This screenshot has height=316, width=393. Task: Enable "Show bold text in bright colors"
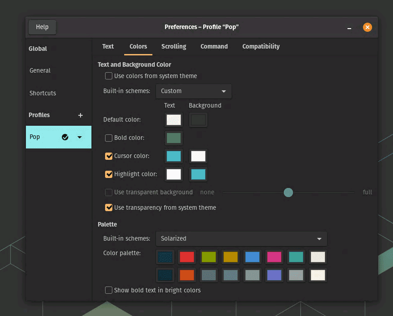[x=108, y=290]
